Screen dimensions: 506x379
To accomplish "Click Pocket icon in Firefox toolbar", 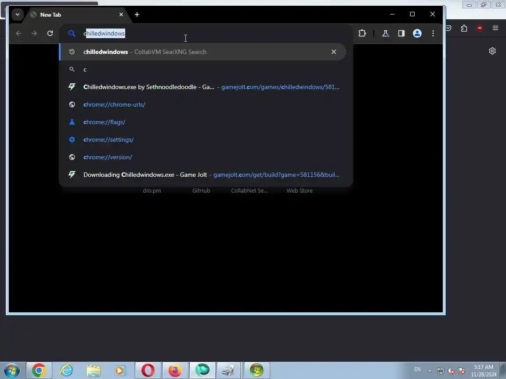I will [448, 28].
